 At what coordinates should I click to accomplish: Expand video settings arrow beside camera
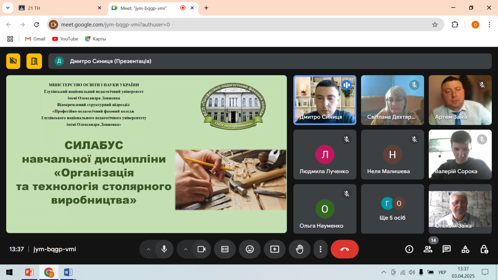tap(186, 249)
